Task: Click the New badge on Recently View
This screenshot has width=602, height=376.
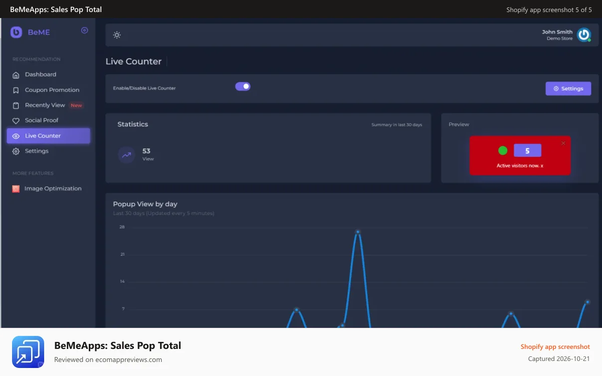Action: tap(76, 105)
